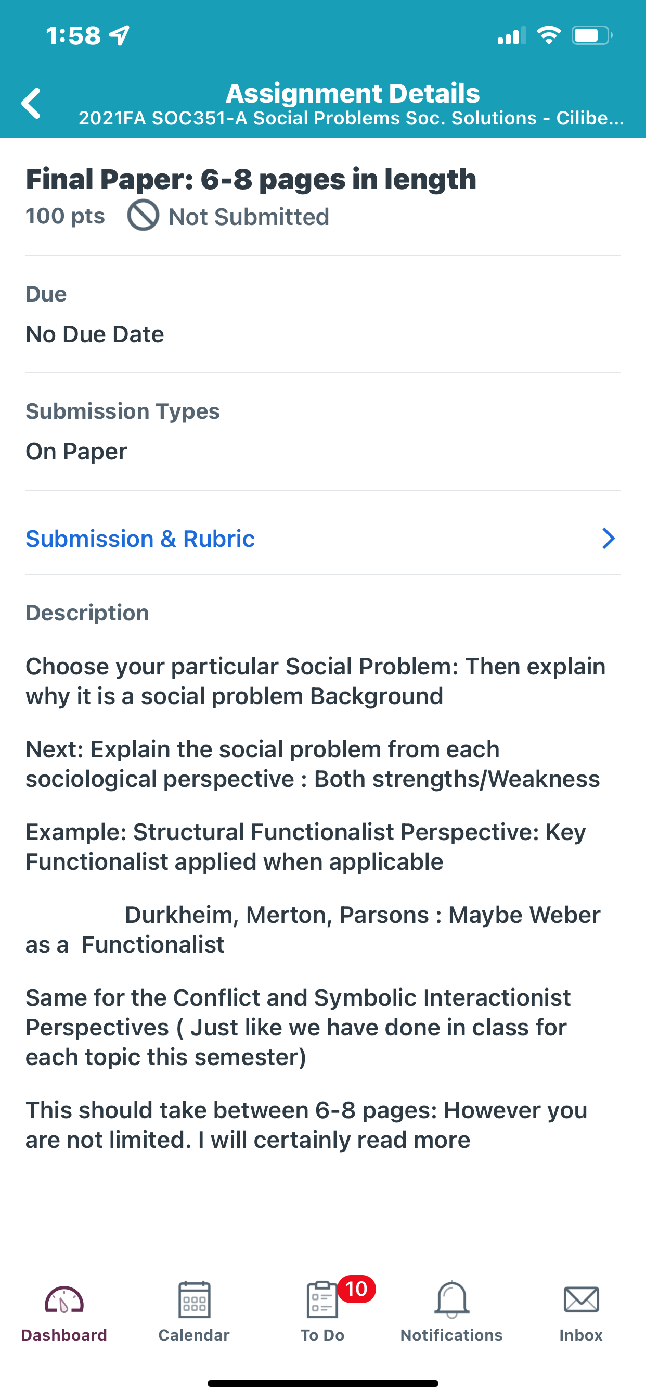
Task: Tap the Not Submitted status icon
Action: pyautogui.click(x=144, y=215)
